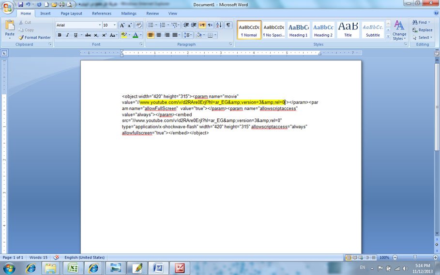Grow the font size
Screen dimensions: 440x275
(x=122, y=25)
